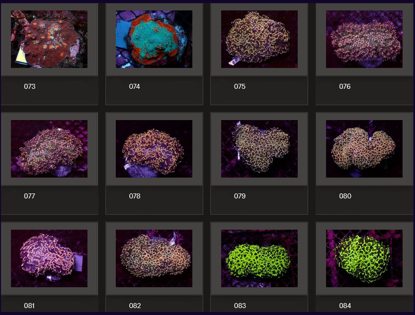View the coral photo labeled 080
The image size is (415, 315).
point(364,149)
